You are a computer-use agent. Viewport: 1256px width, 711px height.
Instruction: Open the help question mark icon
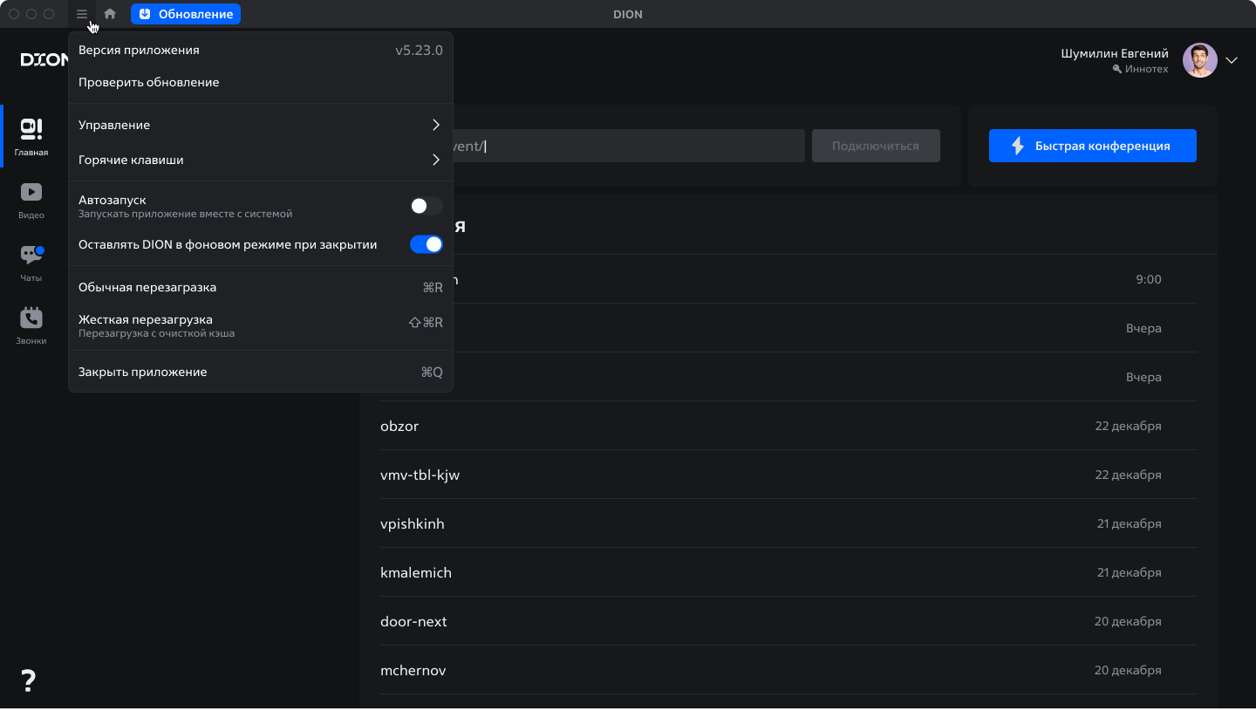click(x=28, y=680)
